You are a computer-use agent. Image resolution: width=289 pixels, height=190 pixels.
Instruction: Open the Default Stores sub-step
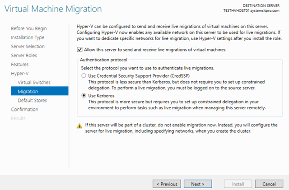coord(33,101)
